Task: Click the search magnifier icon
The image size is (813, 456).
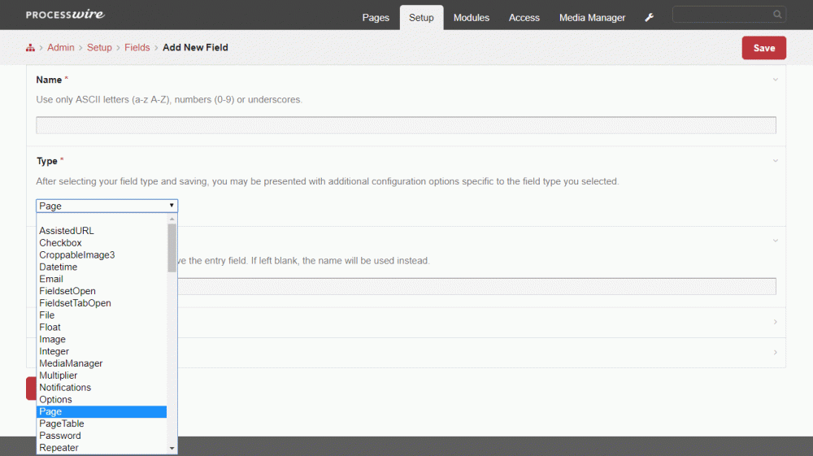Action: (777, 15)
